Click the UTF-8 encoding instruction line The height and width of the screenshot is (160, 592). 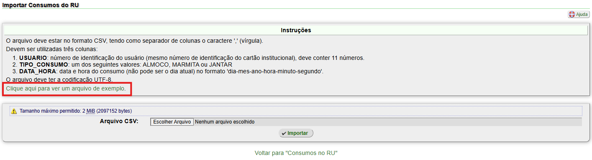[59, 80]
